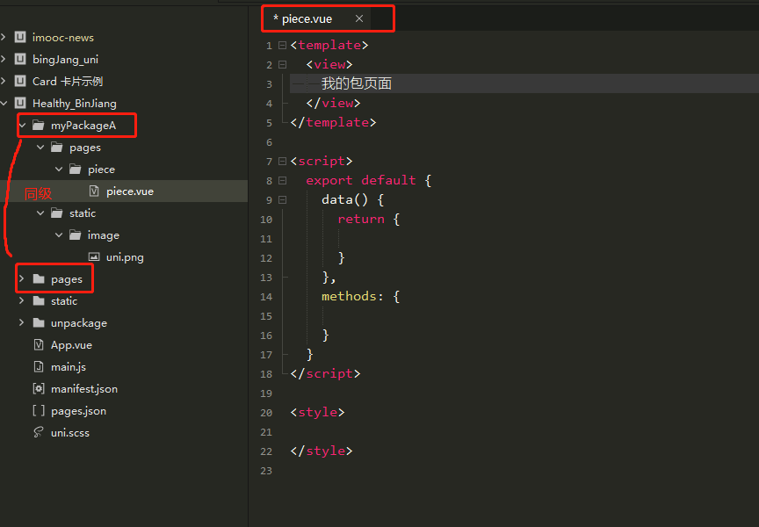Open pages.json from the project tree
Screen dimensions: 759x527
click(x=78, y=411)
